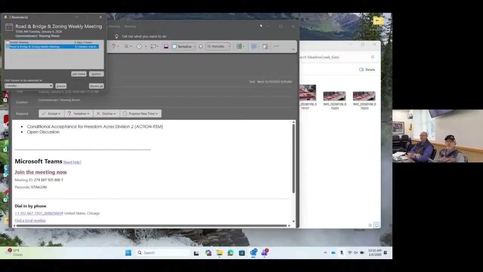Open the Categorize color squares menu
The height and width of the screenshot is (272, 483).
[x=240, y=46]
